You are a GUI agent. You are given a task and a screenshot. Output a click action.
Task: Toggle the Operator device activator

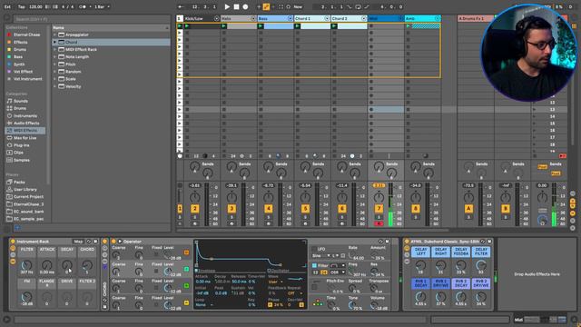coord(113,242)
